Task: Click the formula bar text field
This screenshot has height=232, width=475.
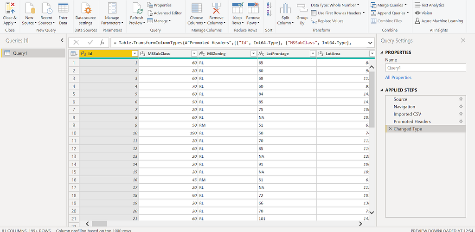Action: 238,43
